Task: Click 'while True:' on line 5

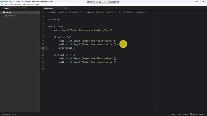Action: coord(56,27)
